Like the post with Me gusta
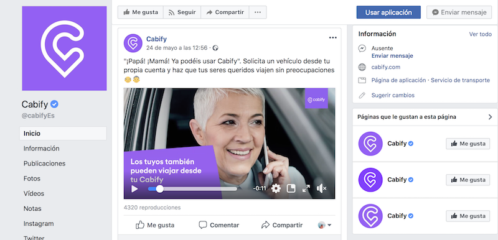The image size is (498, 240). coord(155,225)
